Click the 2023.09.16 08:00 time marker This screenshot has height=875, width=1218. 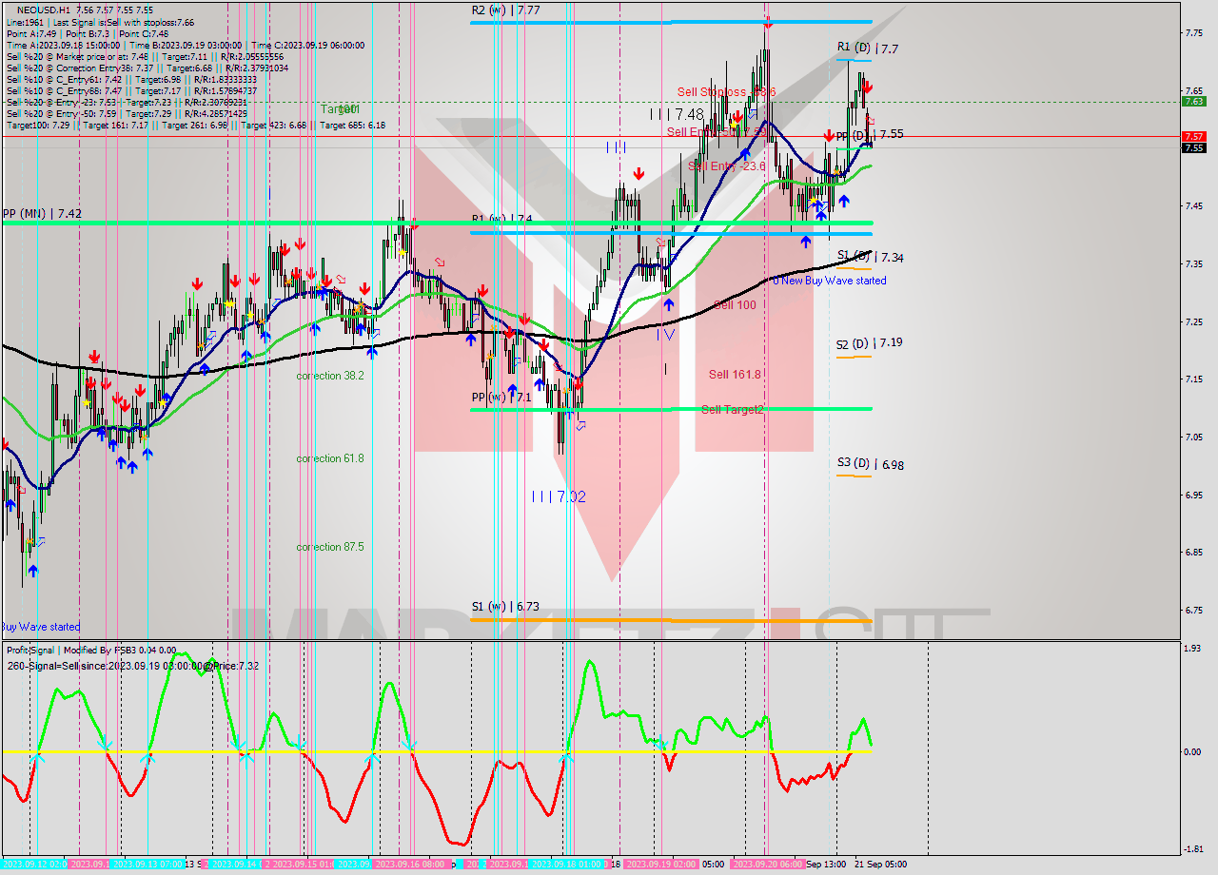point(412,865)
